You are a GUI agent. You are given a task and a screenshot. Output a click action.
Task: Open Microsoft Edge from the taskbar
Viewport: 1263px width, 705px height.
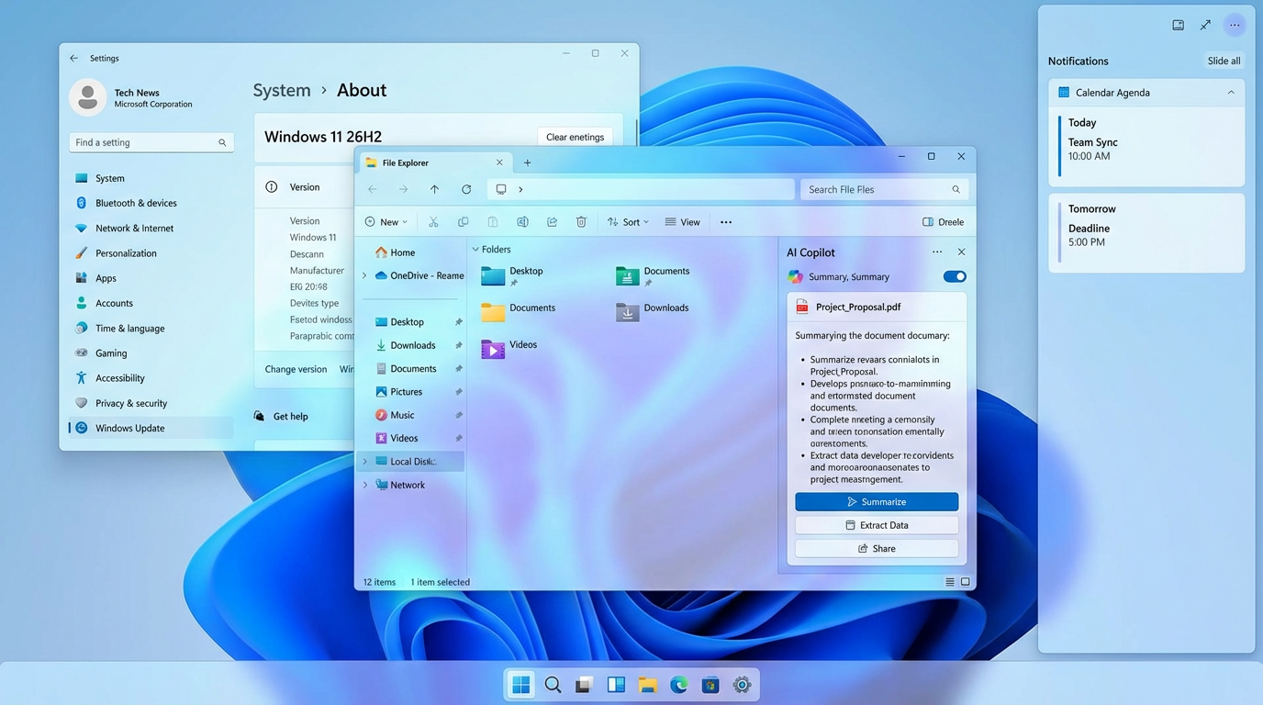point(679,685)
